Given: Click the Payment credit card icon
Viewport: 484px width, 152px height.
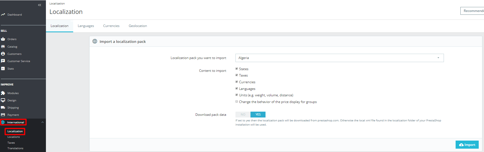Looking at the screenshot, I should point(3,115).
